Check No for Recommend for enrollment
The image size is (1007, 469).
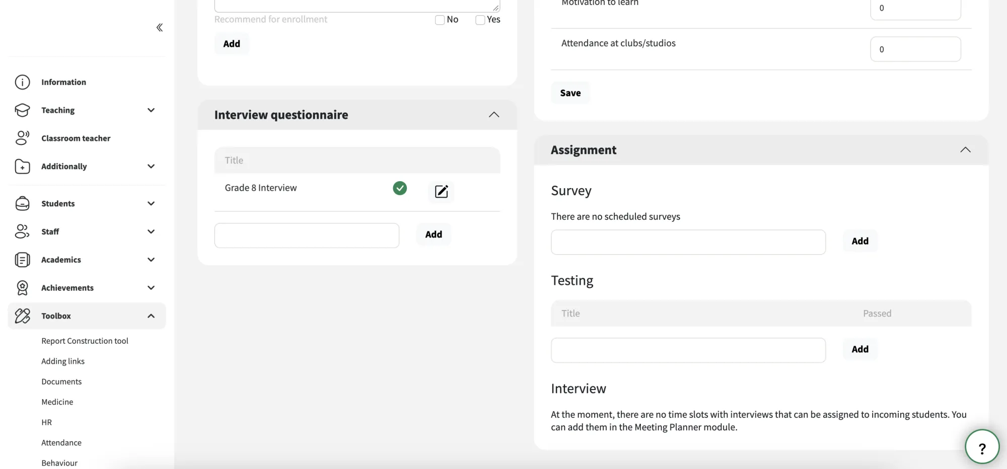440,20
